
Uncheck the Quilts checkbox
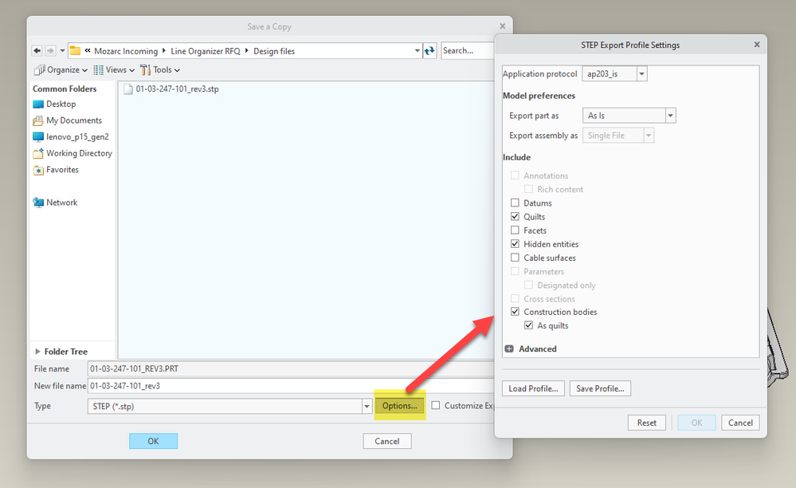point(515,216)
